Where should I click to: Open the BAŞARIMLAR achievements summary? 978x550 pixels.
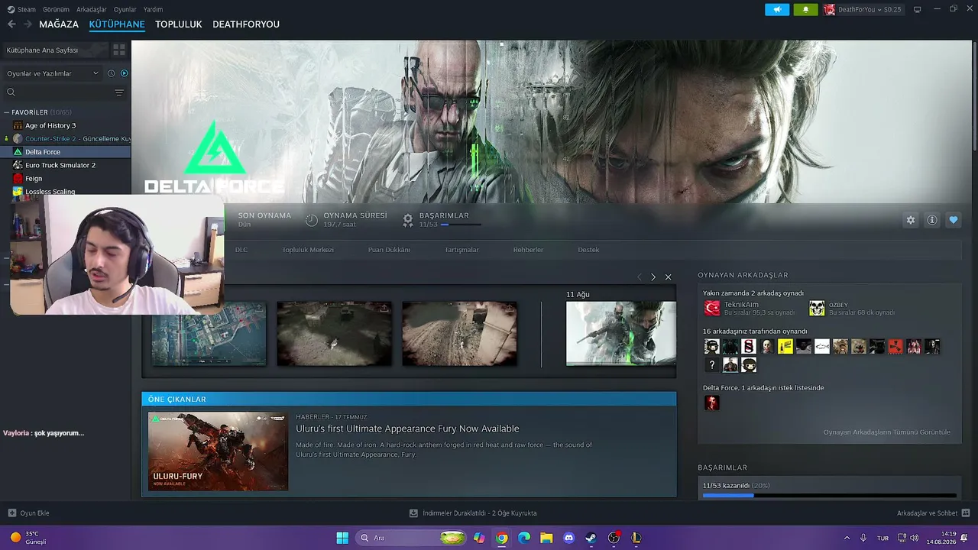click(443, 220)
